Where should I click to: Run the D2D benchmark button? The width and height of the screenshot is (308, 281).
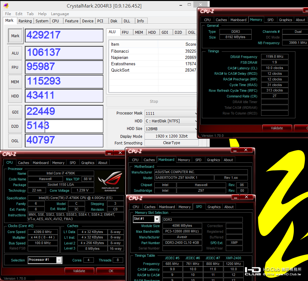pos(15,126)
